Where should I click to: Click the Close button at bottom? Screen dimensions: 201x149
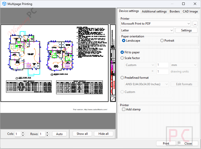coord(188,143)
